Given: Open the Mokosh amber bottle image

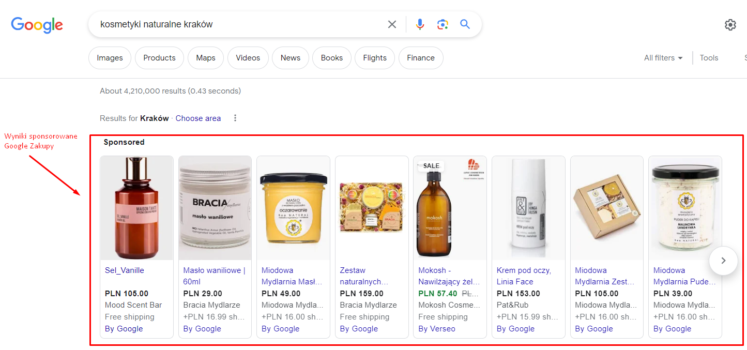Looking at the screenshot, I should (450, 208).
